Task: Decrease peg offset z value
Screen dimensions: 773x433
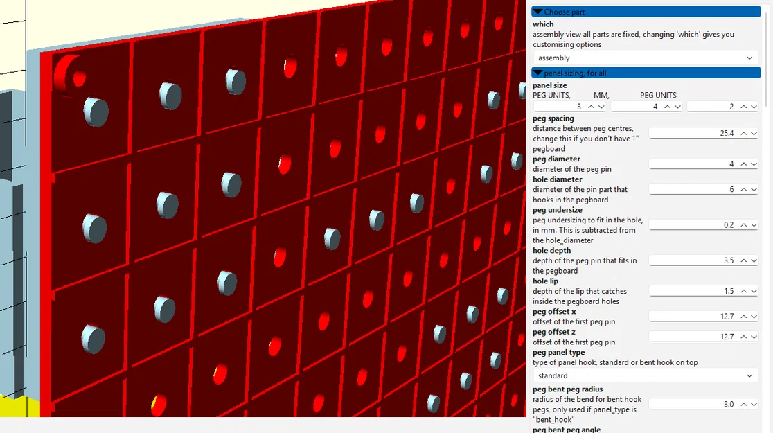Action: tap(754, 337)
